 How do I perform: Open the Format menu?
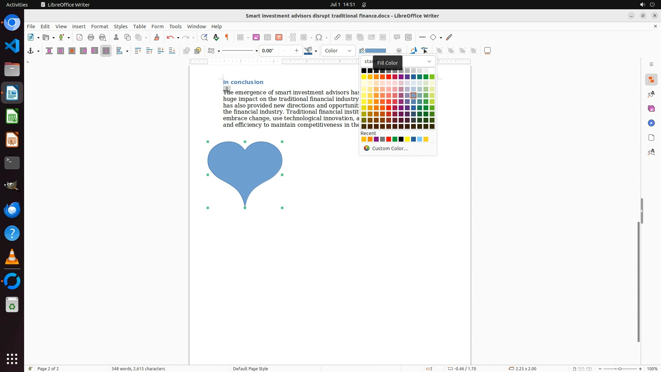(99, 27)
